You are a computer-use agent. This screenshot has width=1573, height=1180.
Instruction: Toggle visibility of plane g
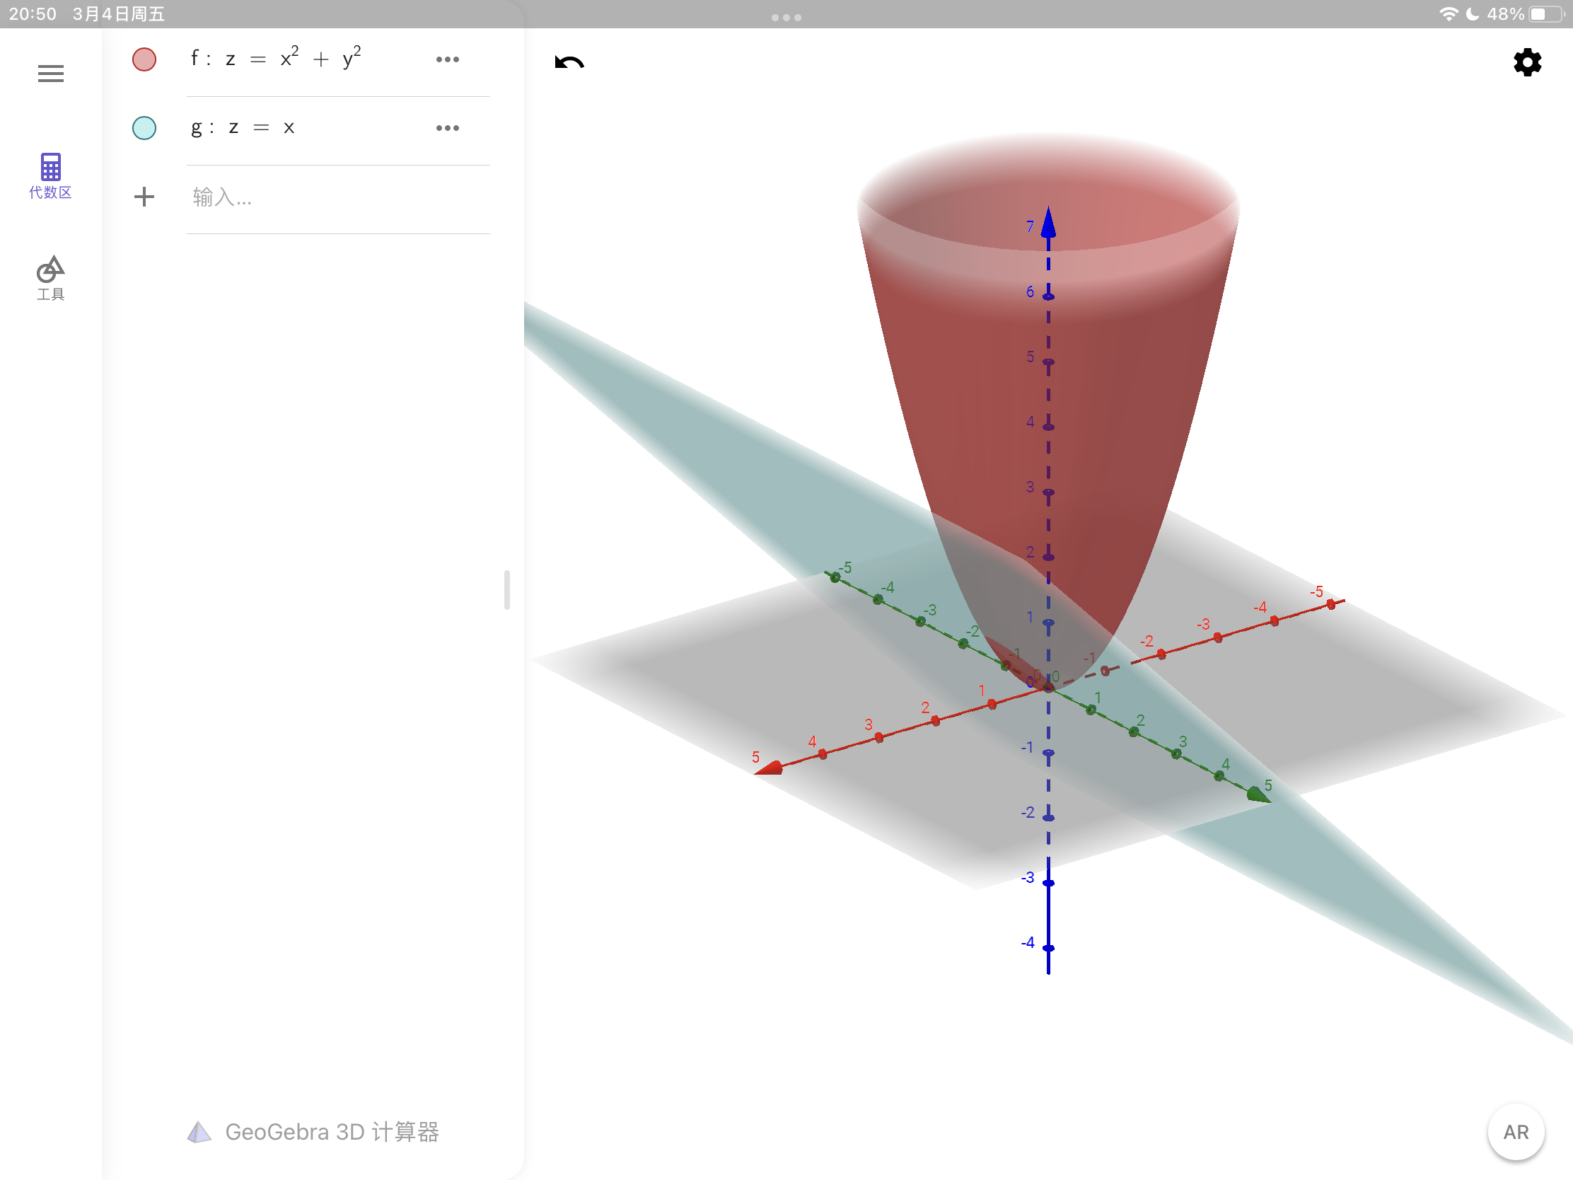pos(144,128)
